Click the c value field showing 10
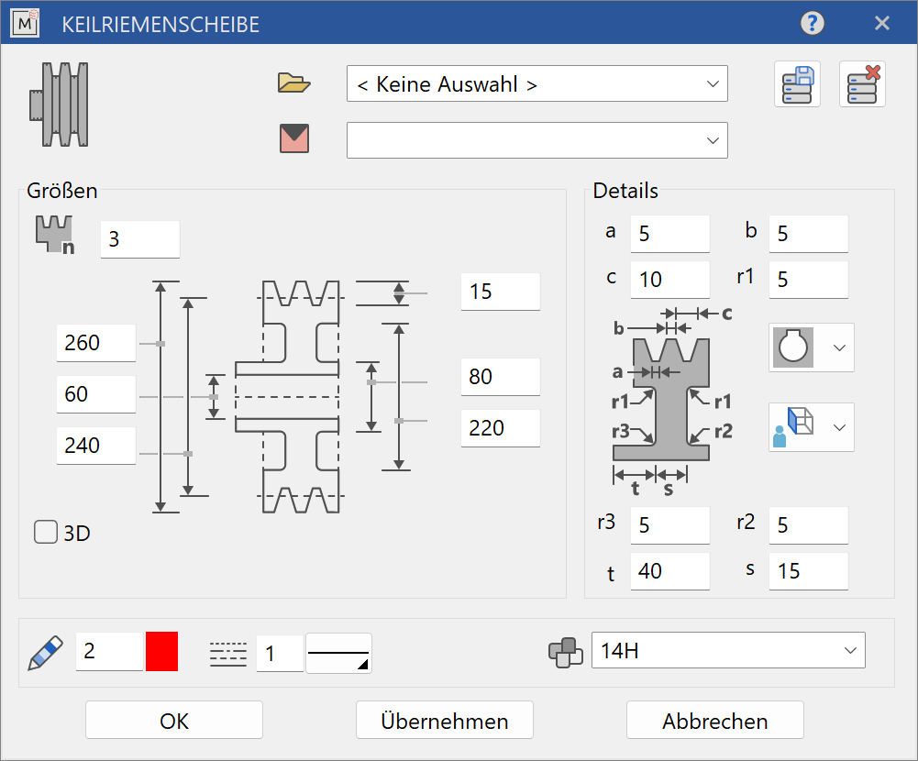This screenshot has width=918, height=761. (670, 280)
